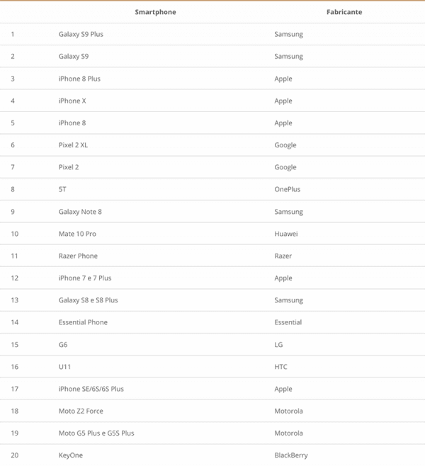Click the Razer Phone entry
Viewport: 425px width, 466px height.
point(78,256)
